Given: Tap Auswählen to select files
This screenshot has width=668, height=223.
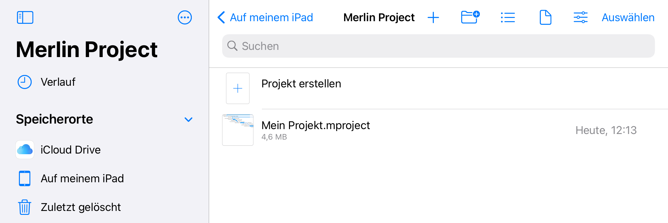Looking at the screenshot, I should (x=628, y=17).
